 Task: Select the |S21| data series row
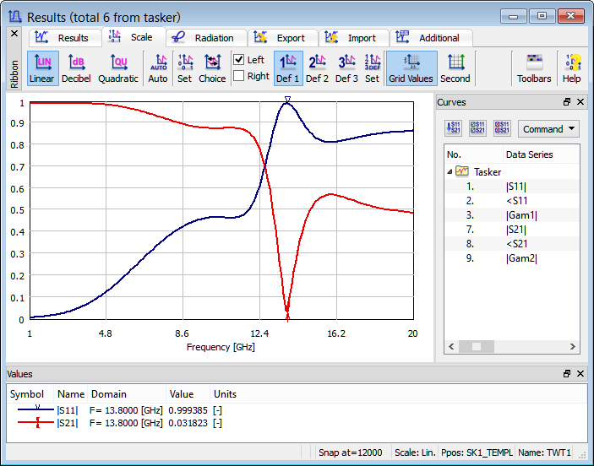516,229
